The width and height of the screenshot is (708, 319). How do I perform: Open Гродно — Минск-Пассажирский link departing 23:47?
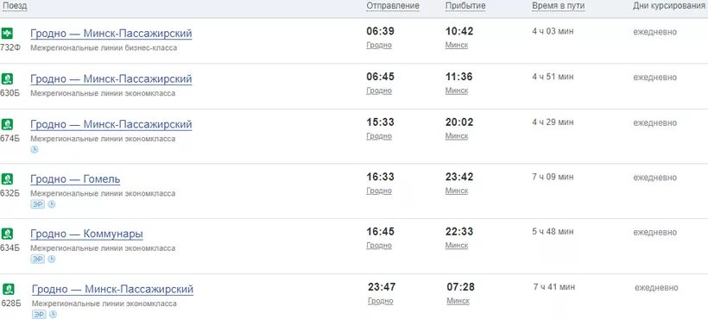[112, 290]
